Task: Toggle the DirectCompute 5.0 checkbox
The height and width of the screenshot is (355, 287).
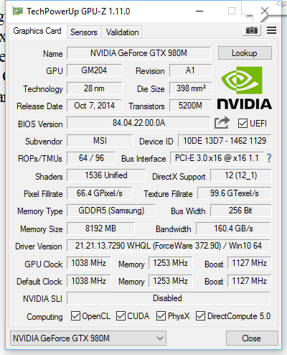Action: point(200,316)
